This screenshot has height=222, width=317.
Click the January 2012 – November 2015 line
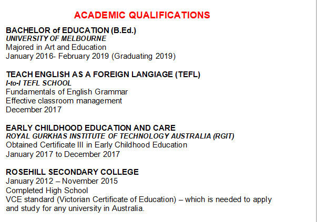tap(62, 181)
